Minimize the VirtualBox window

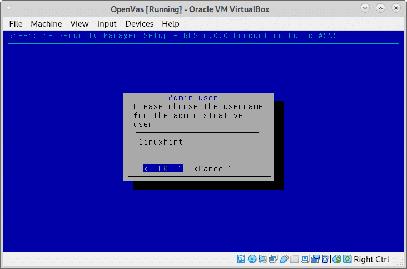coord(365,8)
